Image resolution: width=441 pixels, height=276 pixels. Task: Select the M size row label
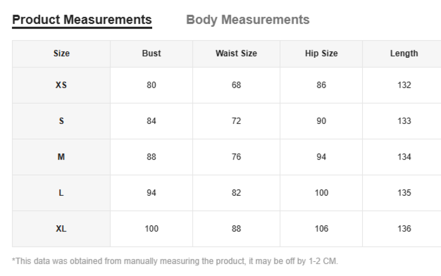pyautogui.click(x=61, y=157)
